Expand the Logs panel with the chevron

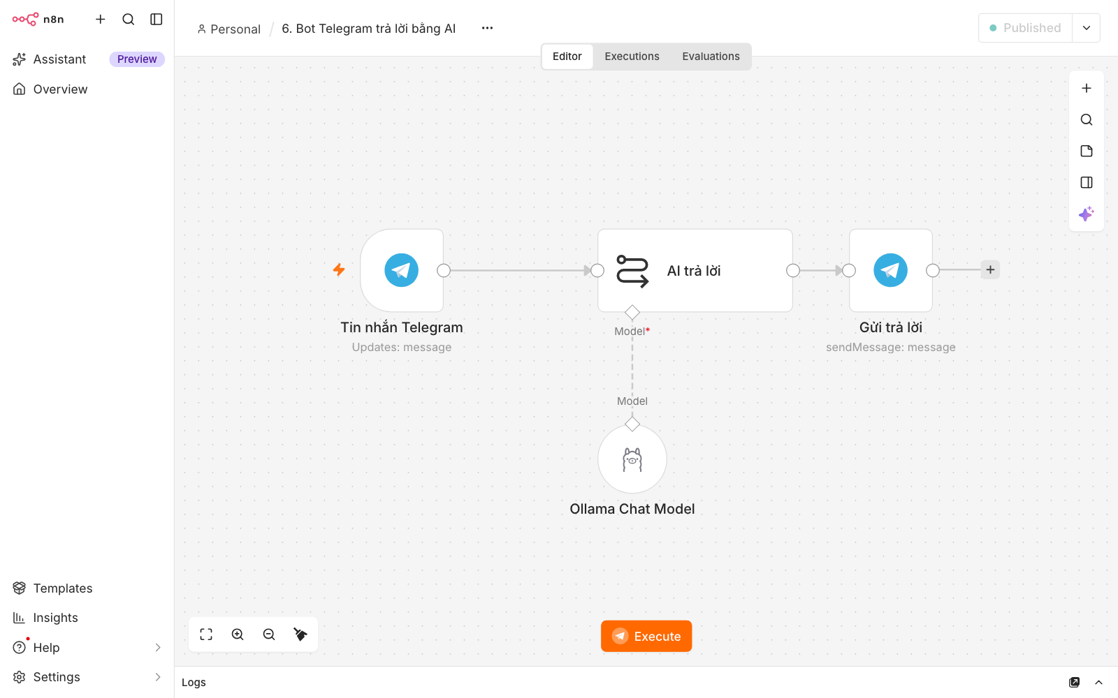click(1099, 683)
